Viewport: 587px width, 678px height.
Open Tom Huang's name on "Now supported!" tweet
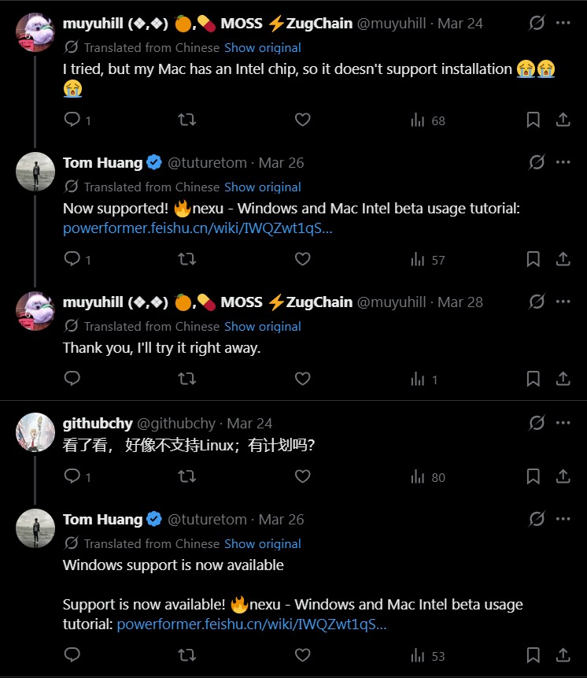click(102, 163)
